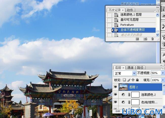Viewport: 165px width, 118px height.
Task: Click adjustment icon of 色相/饱和 layer
Action: (x=123, y=102)
